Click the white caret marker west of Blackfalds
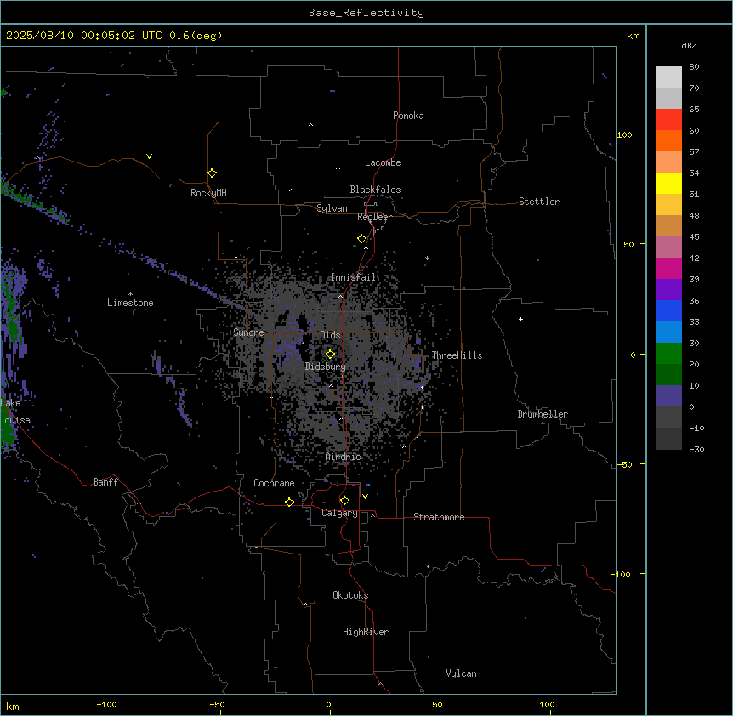The image size is (733, 716). pos(291,190)
